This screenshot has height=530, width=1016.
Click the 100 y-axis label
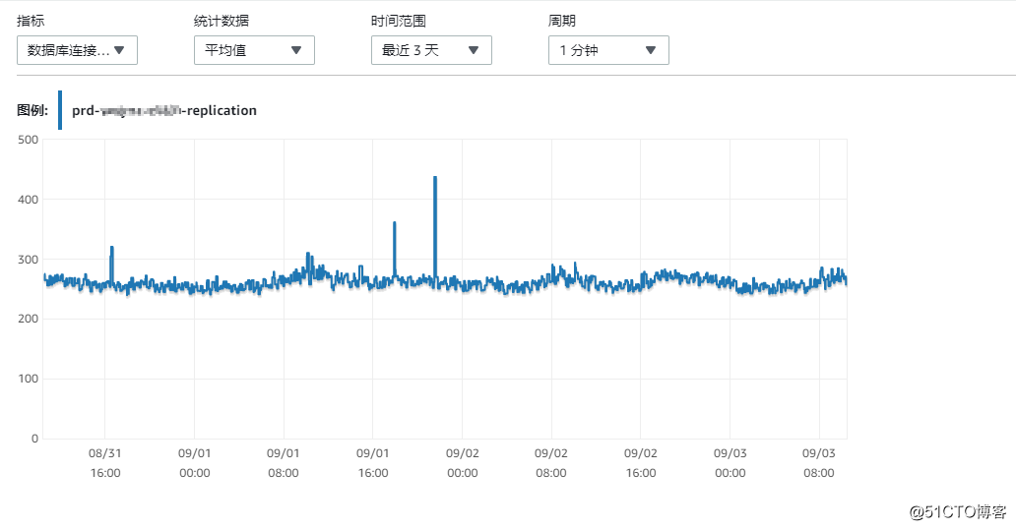coord(28,379)
